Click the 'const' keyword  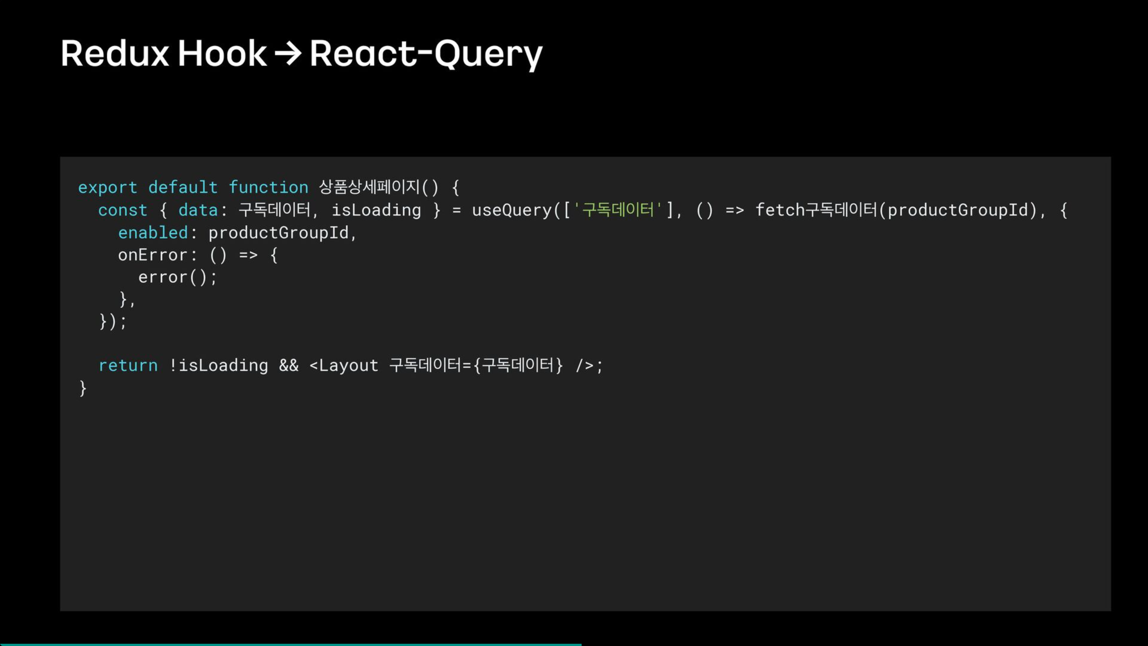(122, 210)
